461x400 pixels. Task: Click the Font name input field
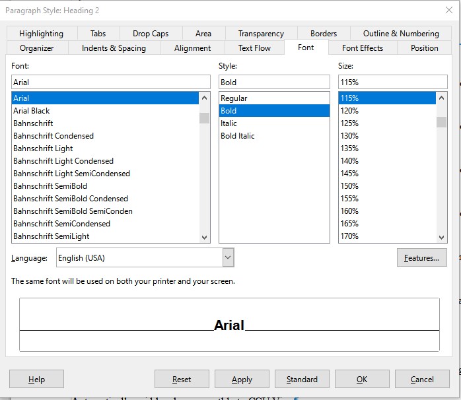[x=110, y=83]
